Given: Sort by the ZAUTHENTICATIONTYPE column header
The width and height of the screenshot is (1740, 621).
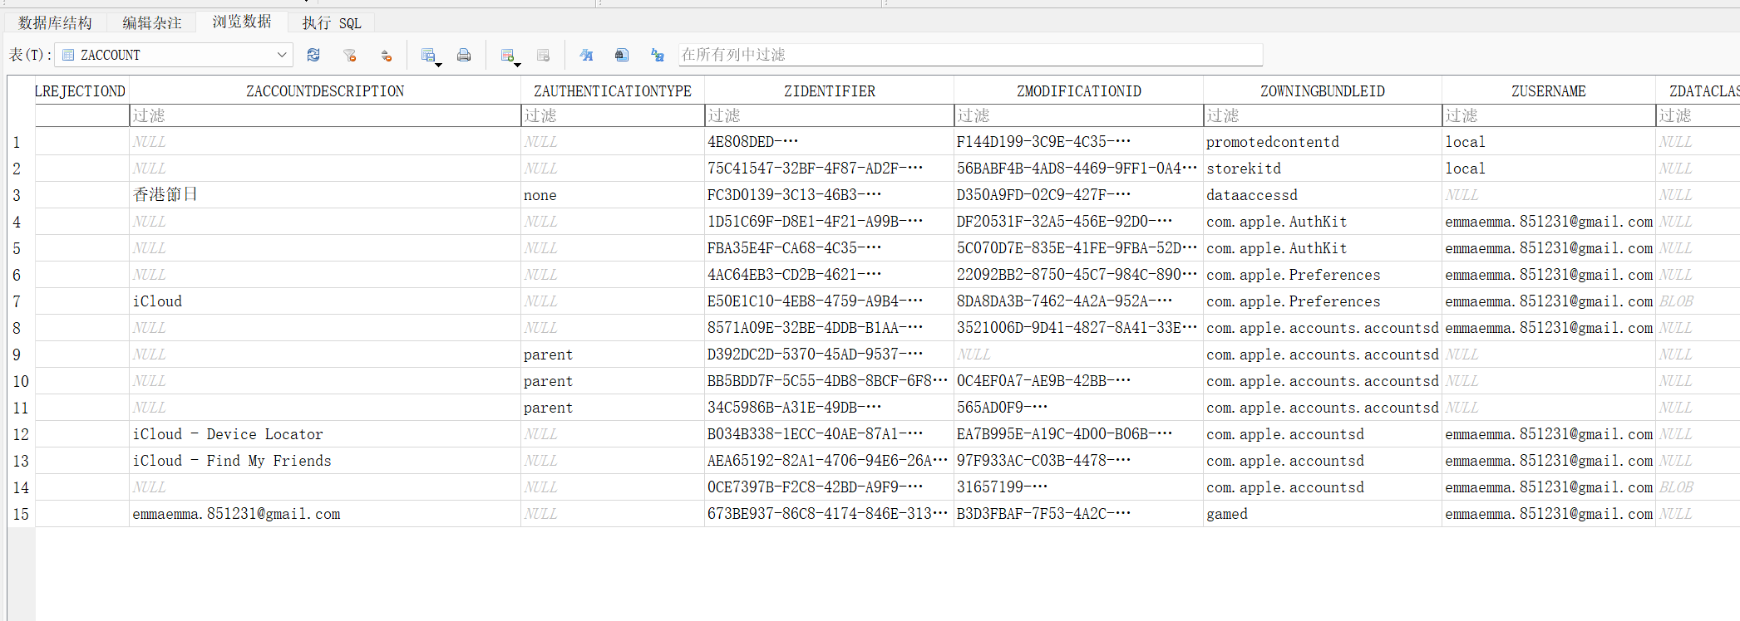Looking at the screenshot, I should (x=613, y=90).
